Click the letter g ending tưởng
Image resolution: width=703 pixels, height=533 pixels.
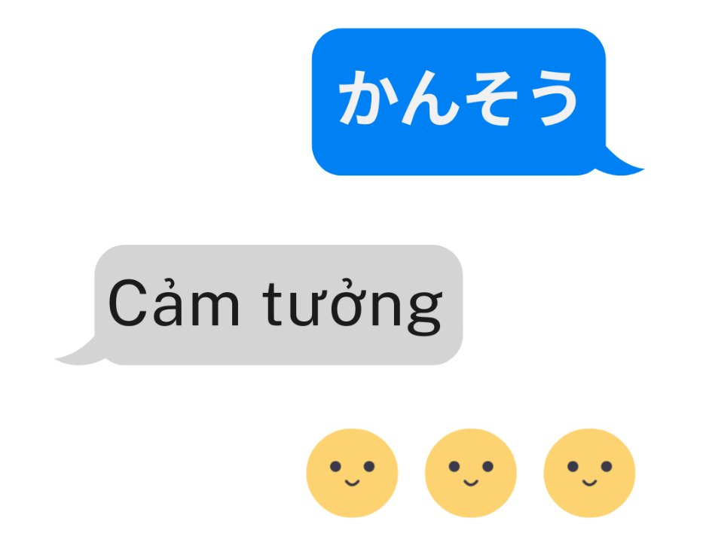pos(424,312)
